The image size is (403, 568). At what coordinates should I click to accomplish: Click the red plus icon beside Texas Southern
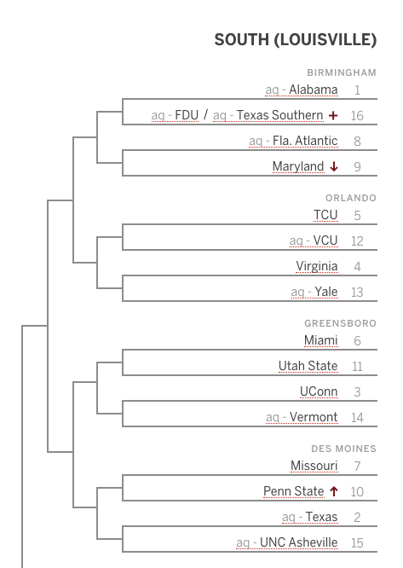(333, 115)
